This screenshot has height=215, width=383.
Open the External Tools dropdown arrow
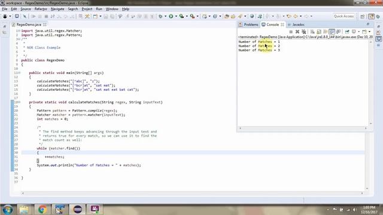point(197,16)
